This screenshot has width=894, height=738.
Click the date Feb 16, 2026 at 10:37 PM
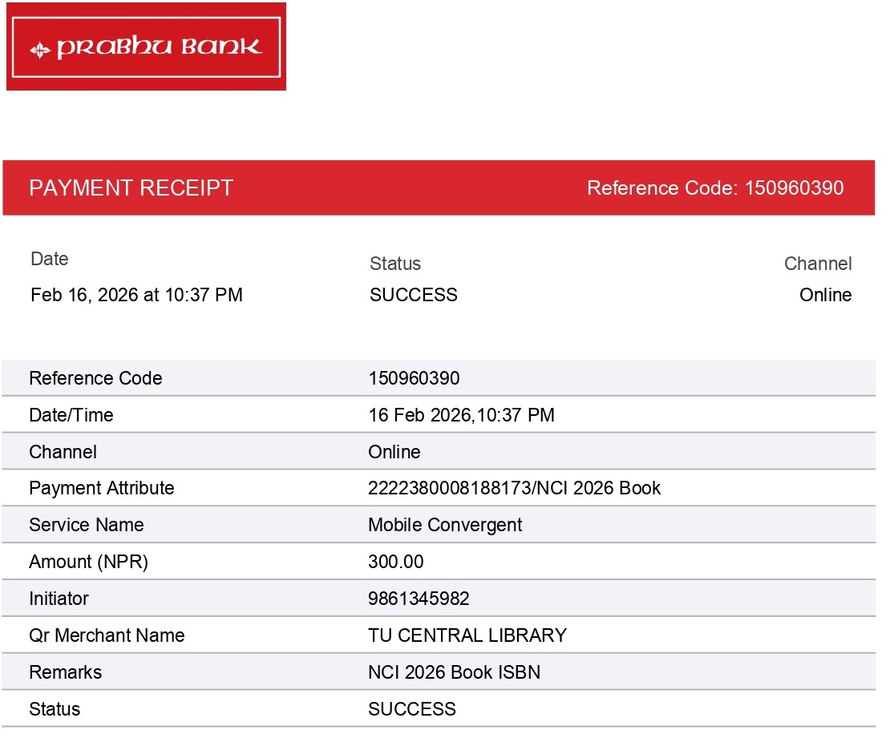(x=136, y=295)
